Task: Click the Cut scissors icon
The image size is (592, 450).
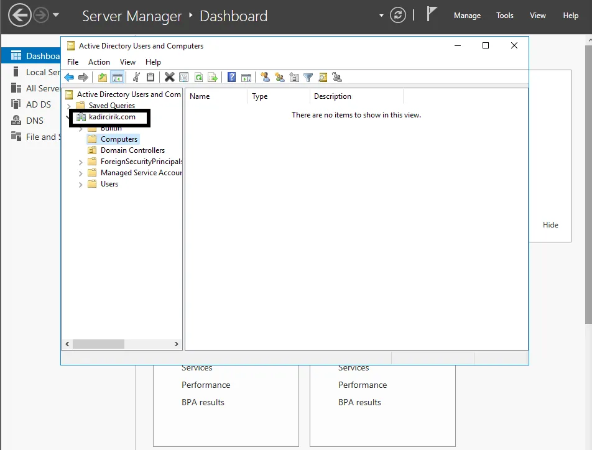Action: pos(136,78)
